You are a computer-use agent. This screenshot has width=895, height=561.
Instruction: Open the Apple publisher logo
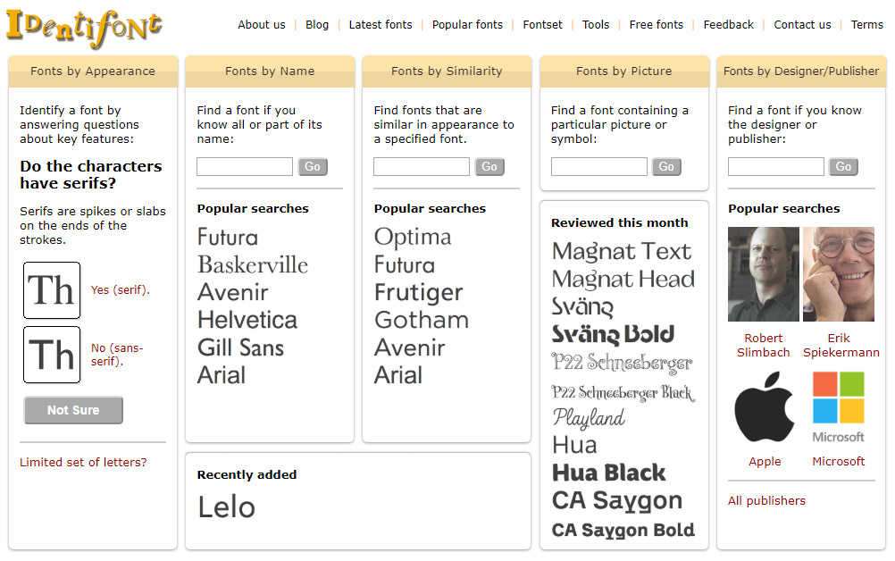pyautogui.click(x=764, y=406)
